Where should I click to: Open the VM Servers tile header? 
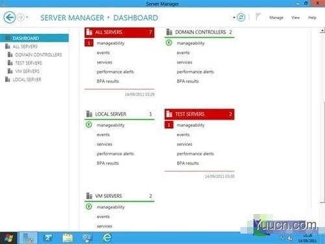pyautogui.click(x=120, y=196)
